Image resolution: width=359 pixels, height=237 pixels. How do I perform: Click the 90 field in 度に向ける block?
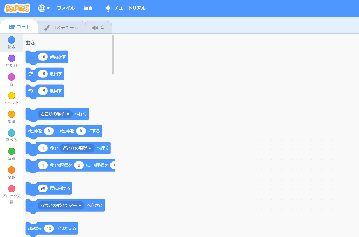[43, 188]
